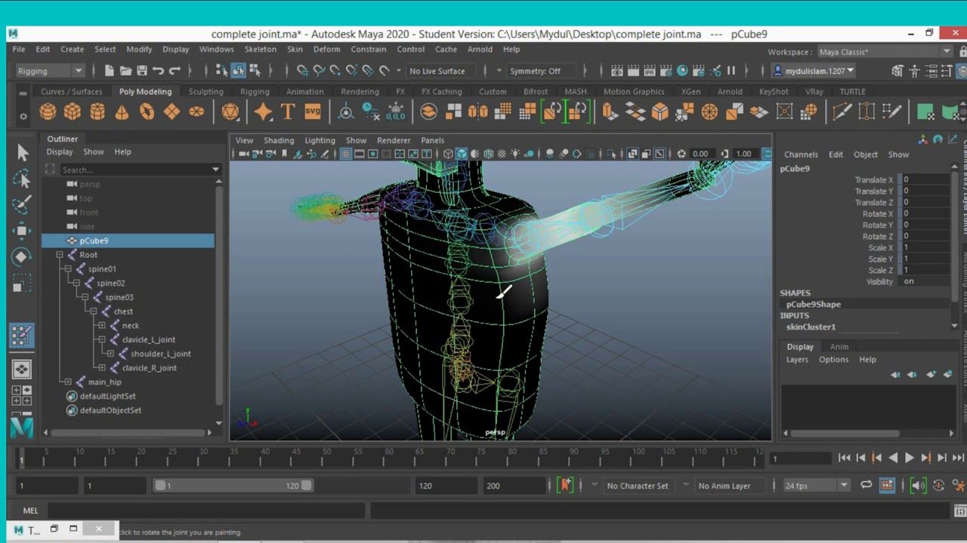Select the Paint Selection brush tool in toolbox
Image resolution: width=967 pixels, height=543 pixels.
[x=22, y=204]
